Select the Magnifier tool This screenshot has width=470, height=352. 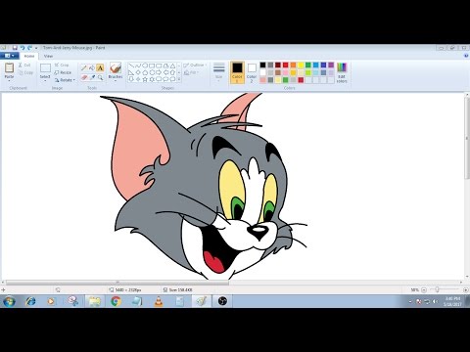coord(100,77)
